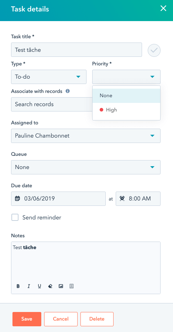Viewport: 173px width, 332px height.
Task: Clear formatting with the eraser icon
Action: 50,286
